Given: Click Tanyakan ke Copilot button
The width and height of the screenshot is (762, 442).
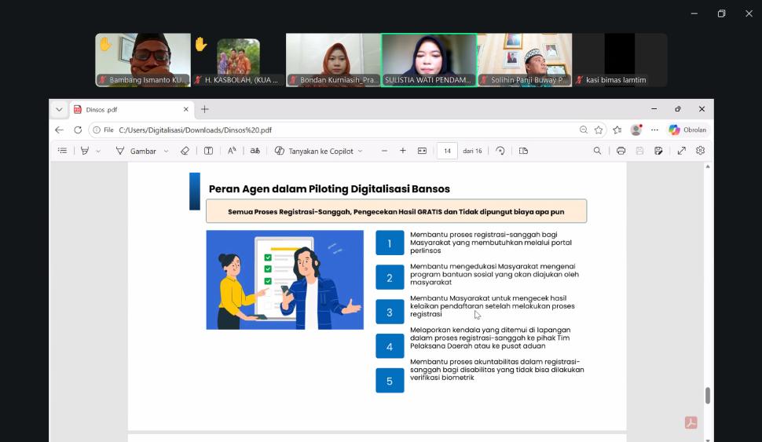Looking at the screenshot, I should point(314,151).
